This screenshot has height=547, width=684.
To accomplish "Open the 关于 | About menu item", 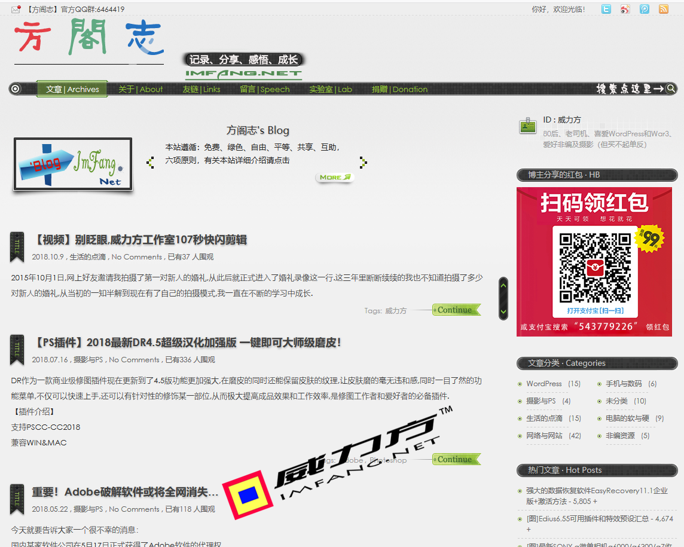I will pos(141,89).
